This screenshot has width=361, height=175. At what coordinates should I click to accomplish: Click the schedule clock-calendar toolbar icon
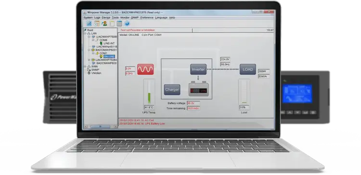click(97, 23)
